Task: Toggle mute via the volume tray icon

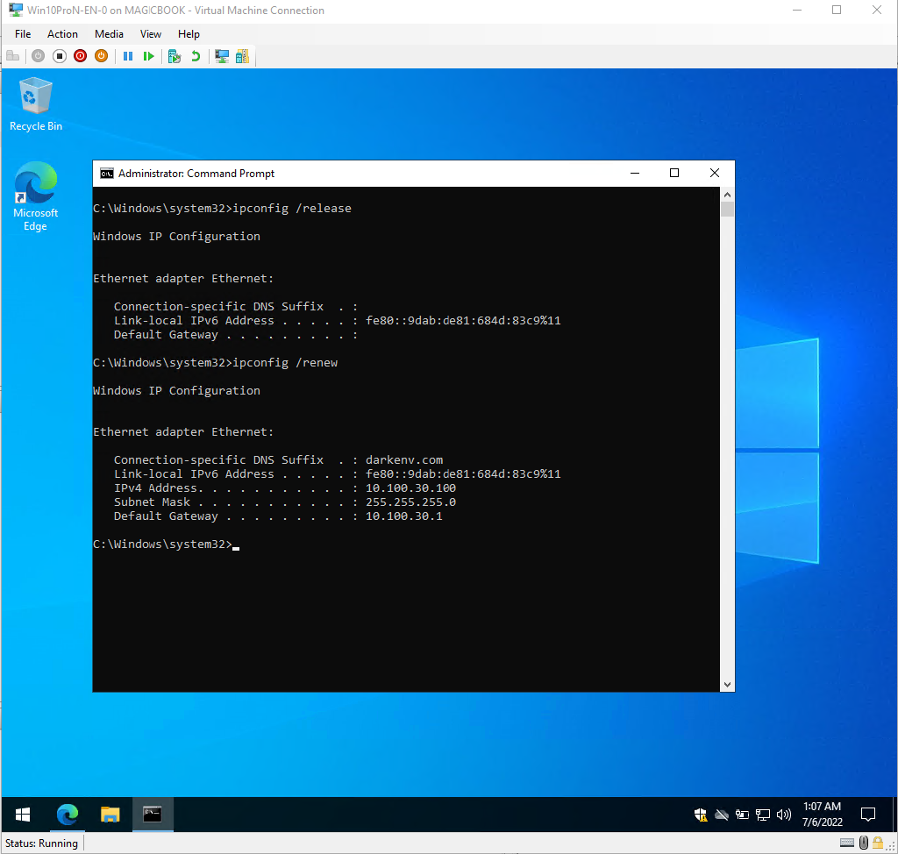Action: pyautogui.click(x=783, y=815)
